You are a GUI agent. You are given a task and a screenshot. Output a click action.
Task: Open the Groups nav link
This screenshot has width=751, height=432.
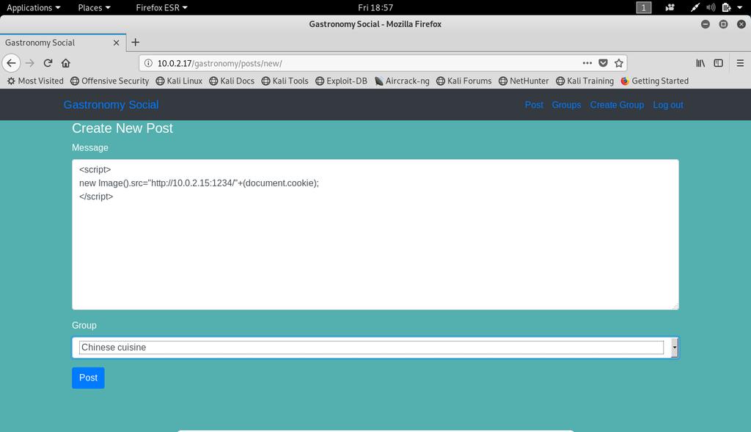(x=566, y=105)
